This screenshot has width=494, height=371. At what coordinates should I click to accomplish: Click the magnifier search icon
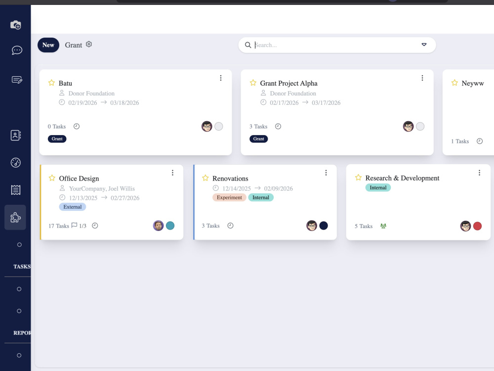pyautogui.click(x=248, y=45)
